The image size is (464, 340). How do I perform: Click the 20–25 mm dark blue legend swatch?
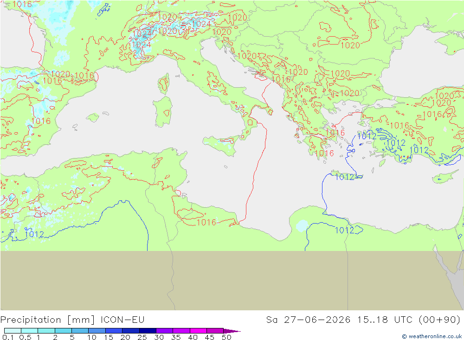click(x=131, y=331)
